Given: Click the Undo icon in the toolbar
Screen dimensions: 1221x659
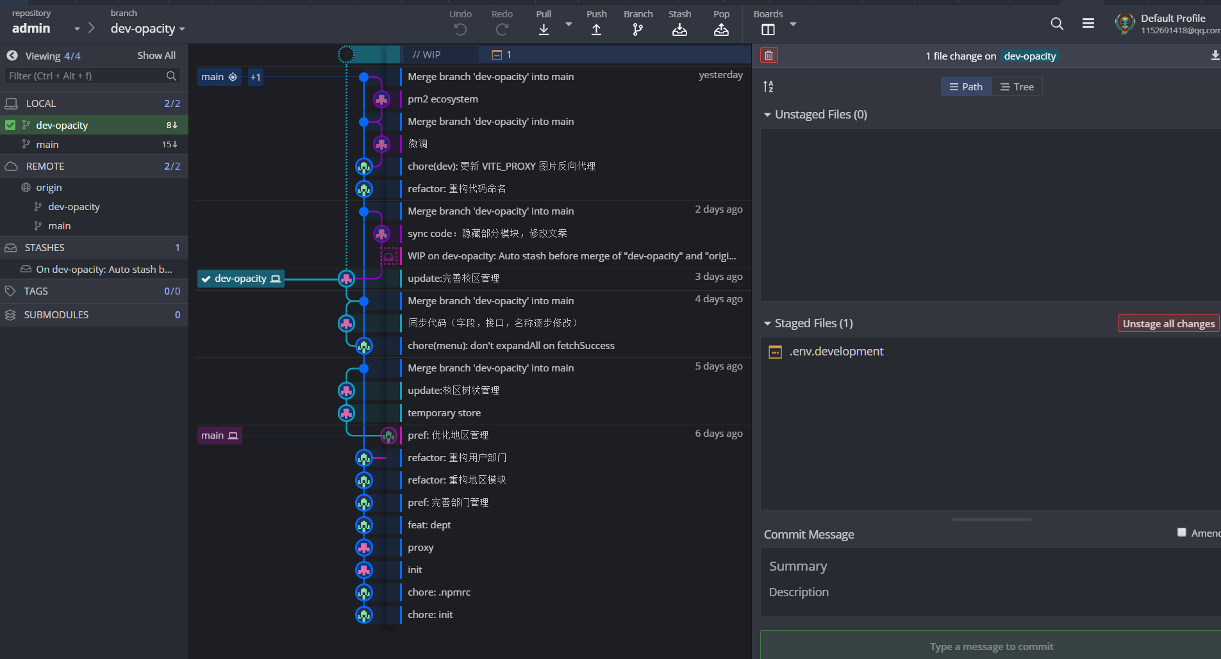Looking at the screenshot, I should [460, 29].
